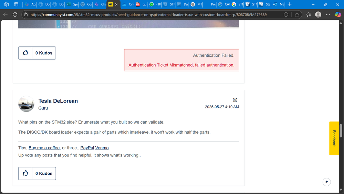The height and width of the screenshot is (194, 344).
Task: Open the Favorites list
Action: [x=309, y=14]
